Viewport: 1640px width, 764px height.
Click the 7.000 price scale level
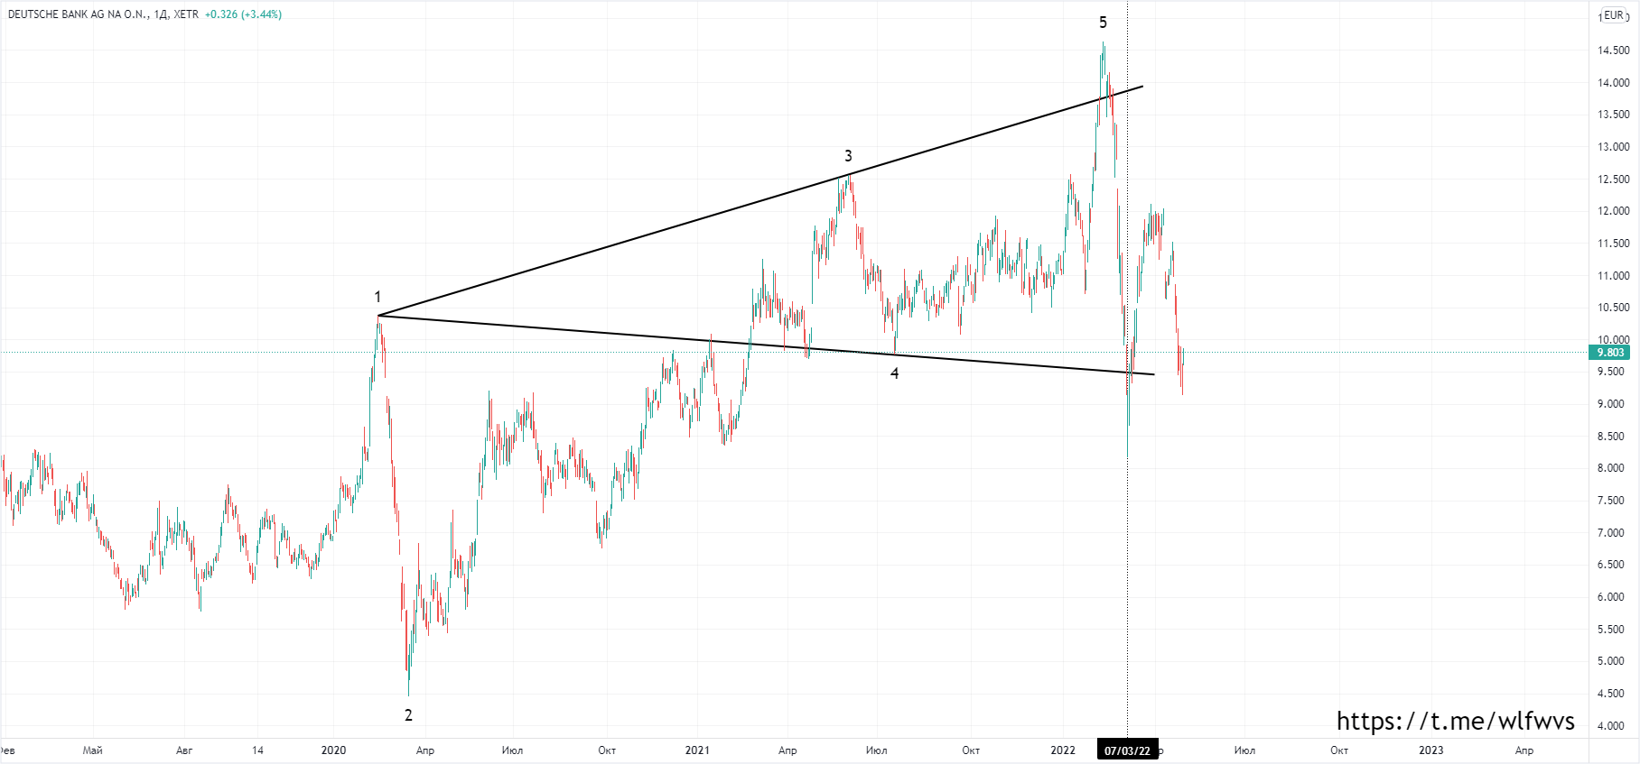click(x=1613, y=533)
